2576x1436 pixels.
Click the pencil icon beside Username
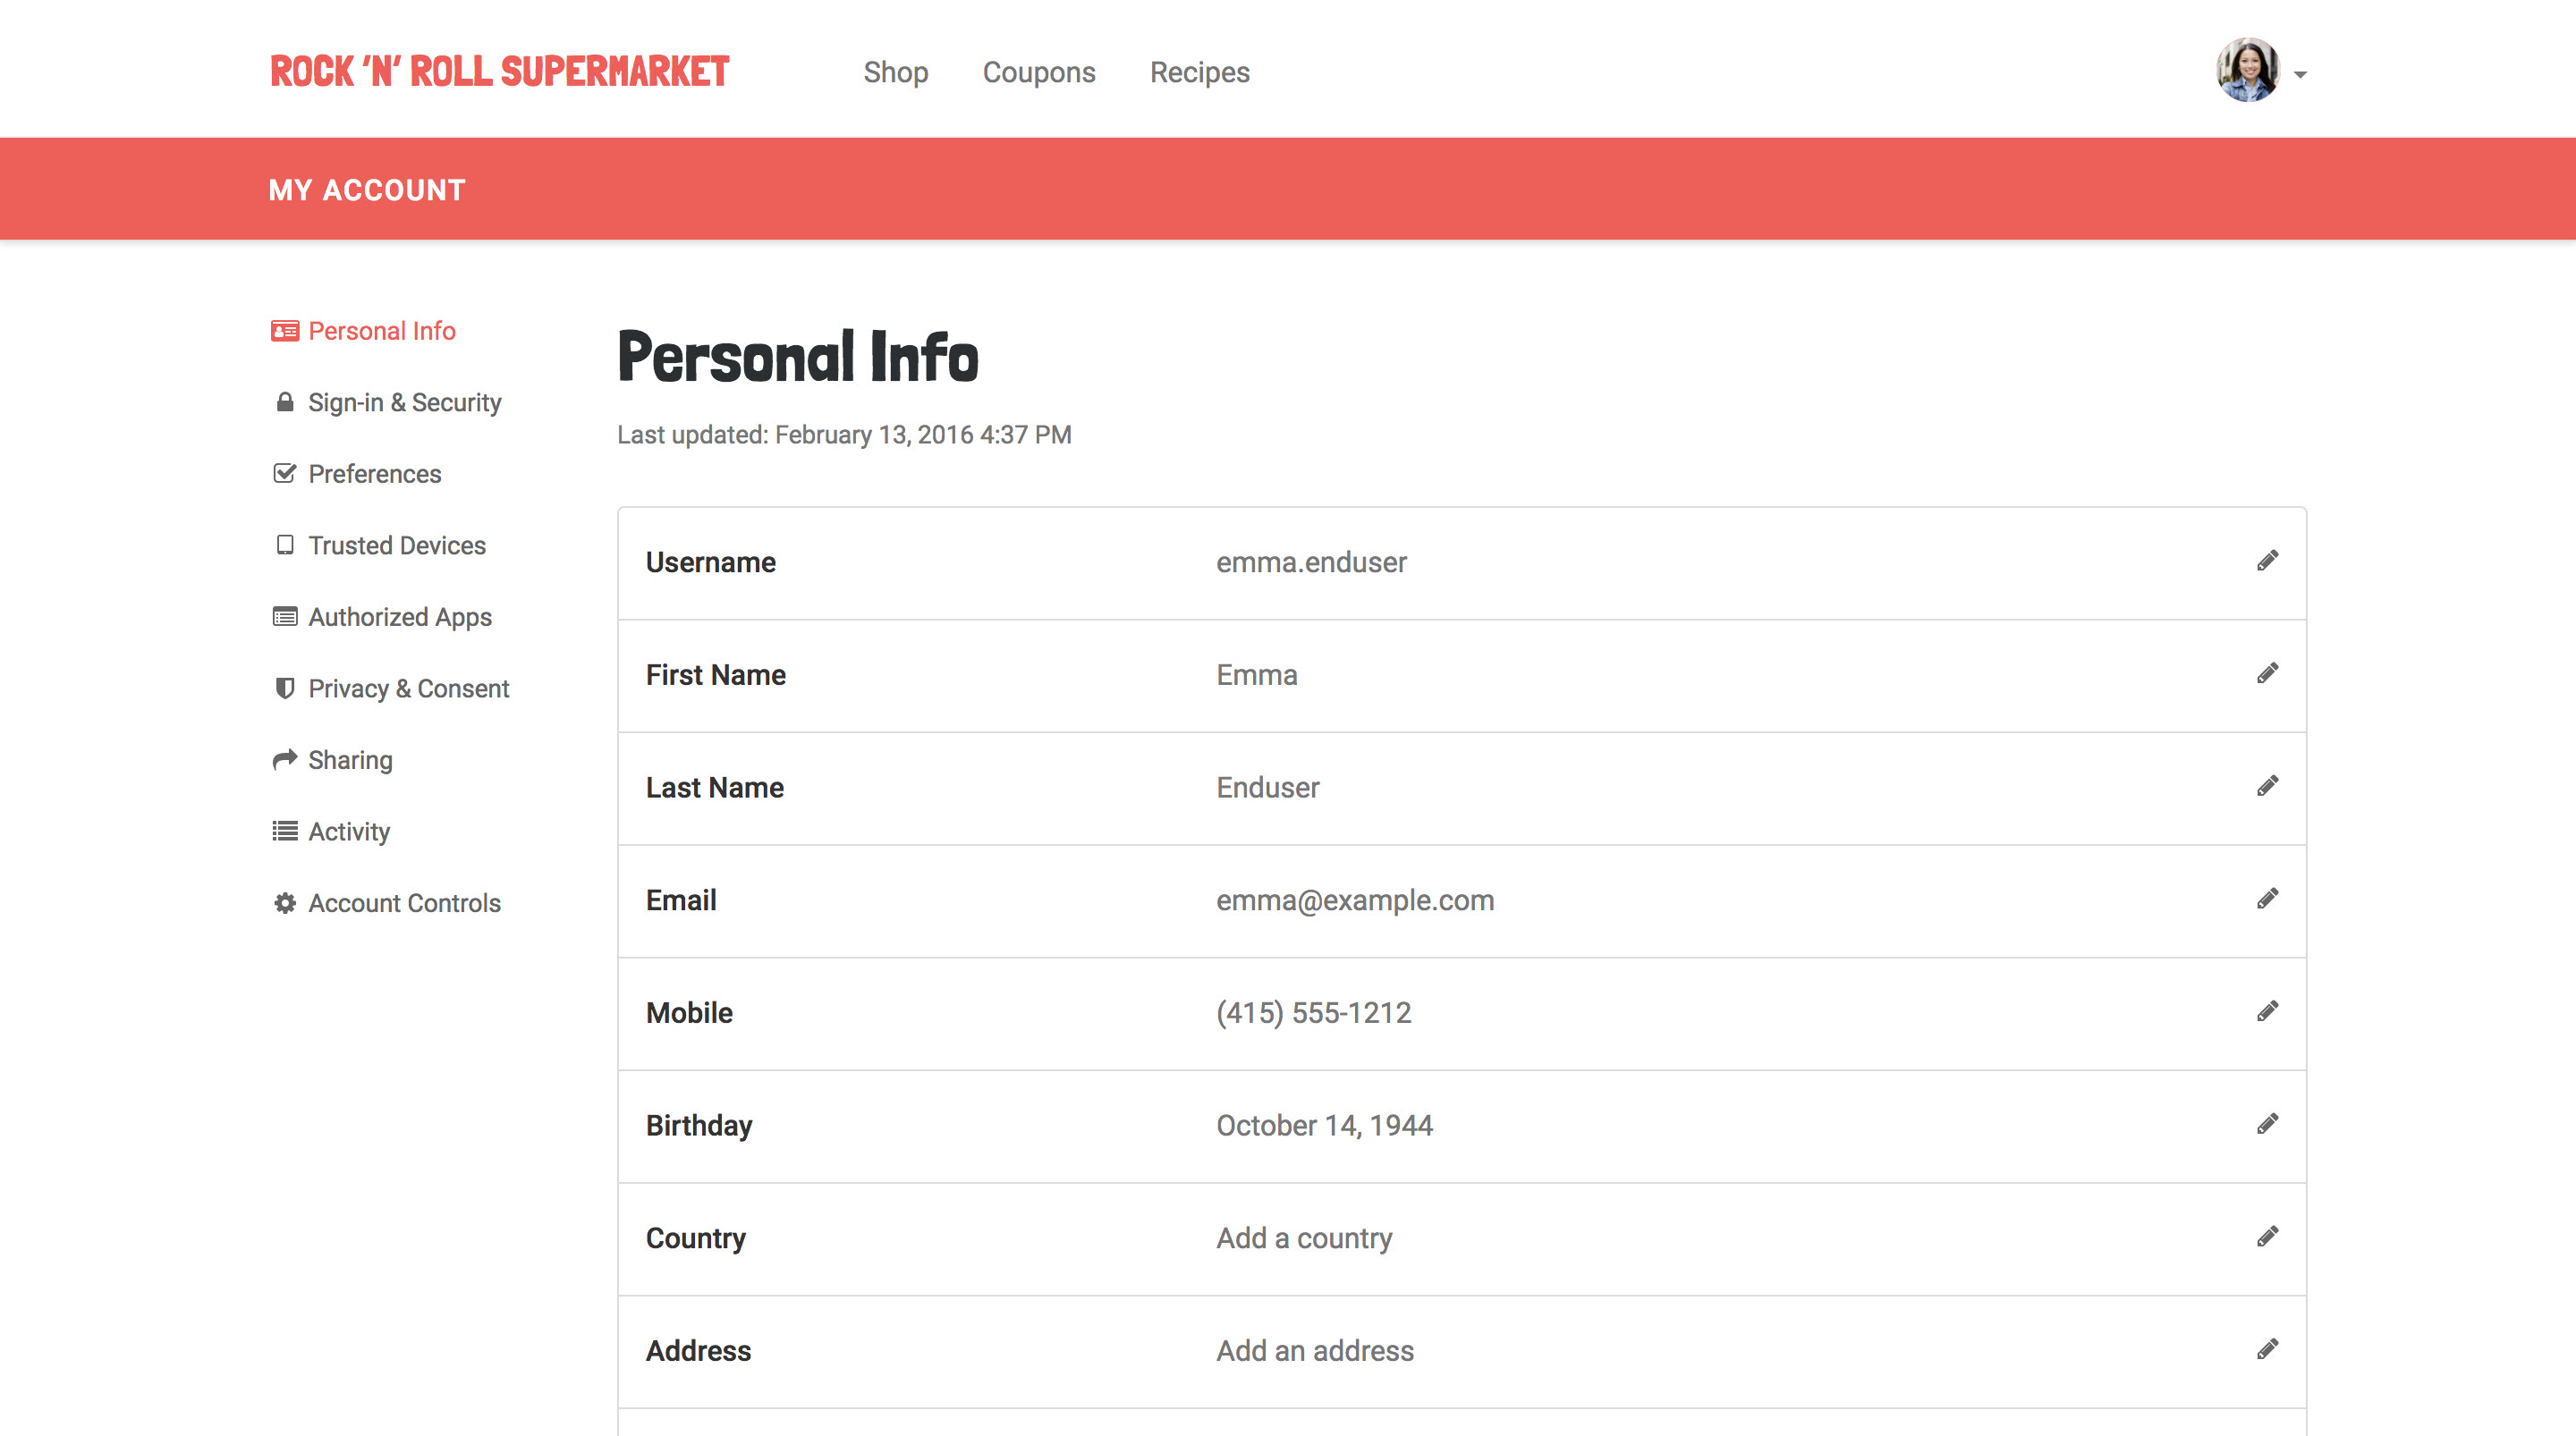point(2267,561)
